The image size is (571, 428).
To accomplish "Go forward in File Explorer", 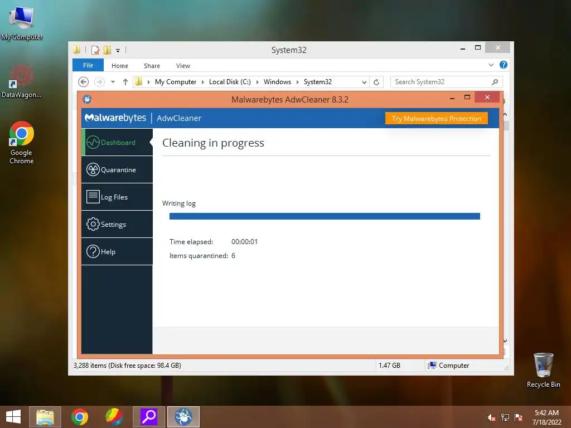I will [x=99, y=82].
